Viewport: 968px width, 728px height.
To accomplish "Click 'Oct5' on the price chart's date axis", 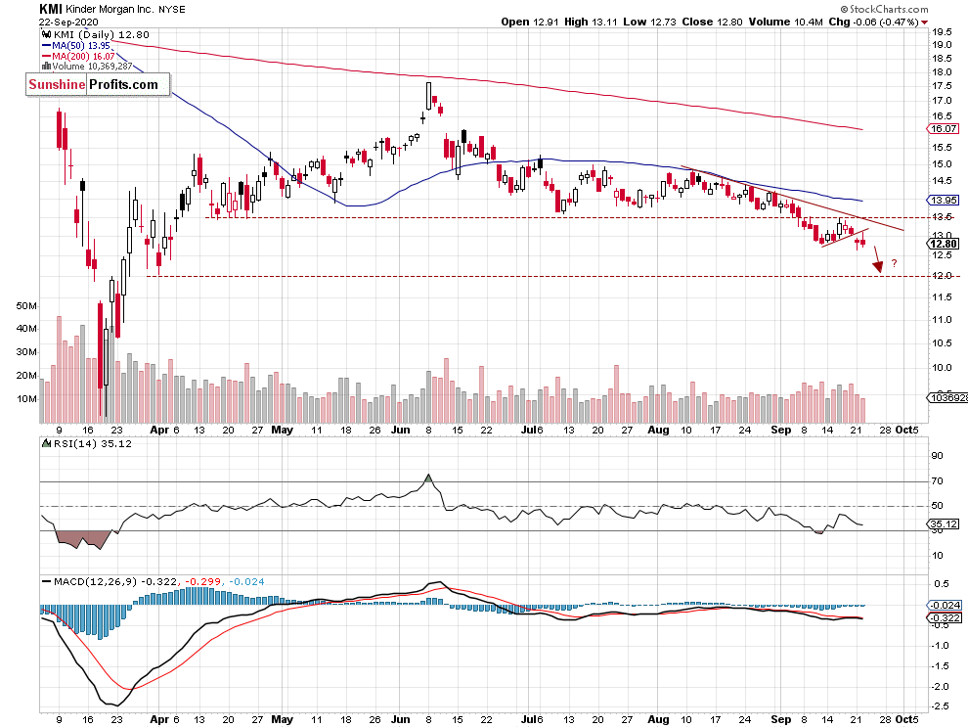I will click(x=906, y=430).
